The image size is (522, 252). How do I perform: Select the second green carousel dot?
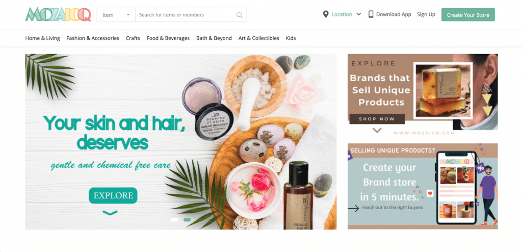(187, 220)
